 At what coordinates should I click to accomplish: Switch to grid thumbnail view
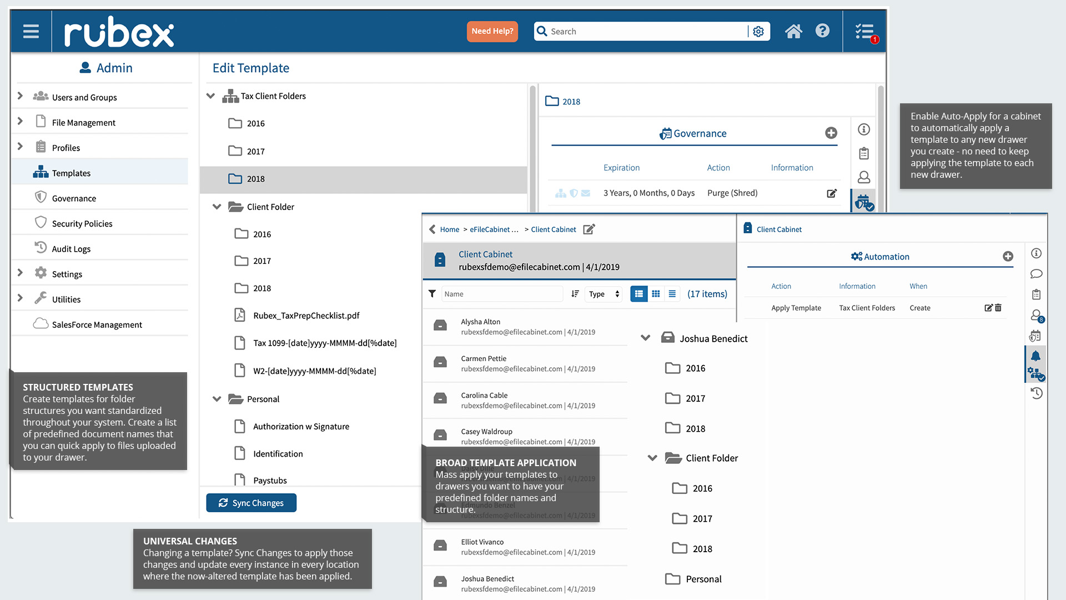656,294
